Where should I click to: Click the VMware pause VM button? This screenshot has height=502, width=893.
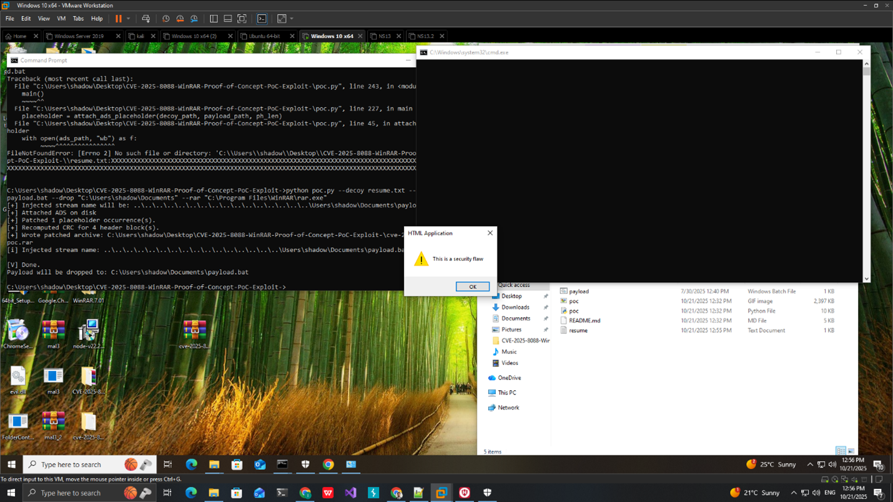point(119,19)
